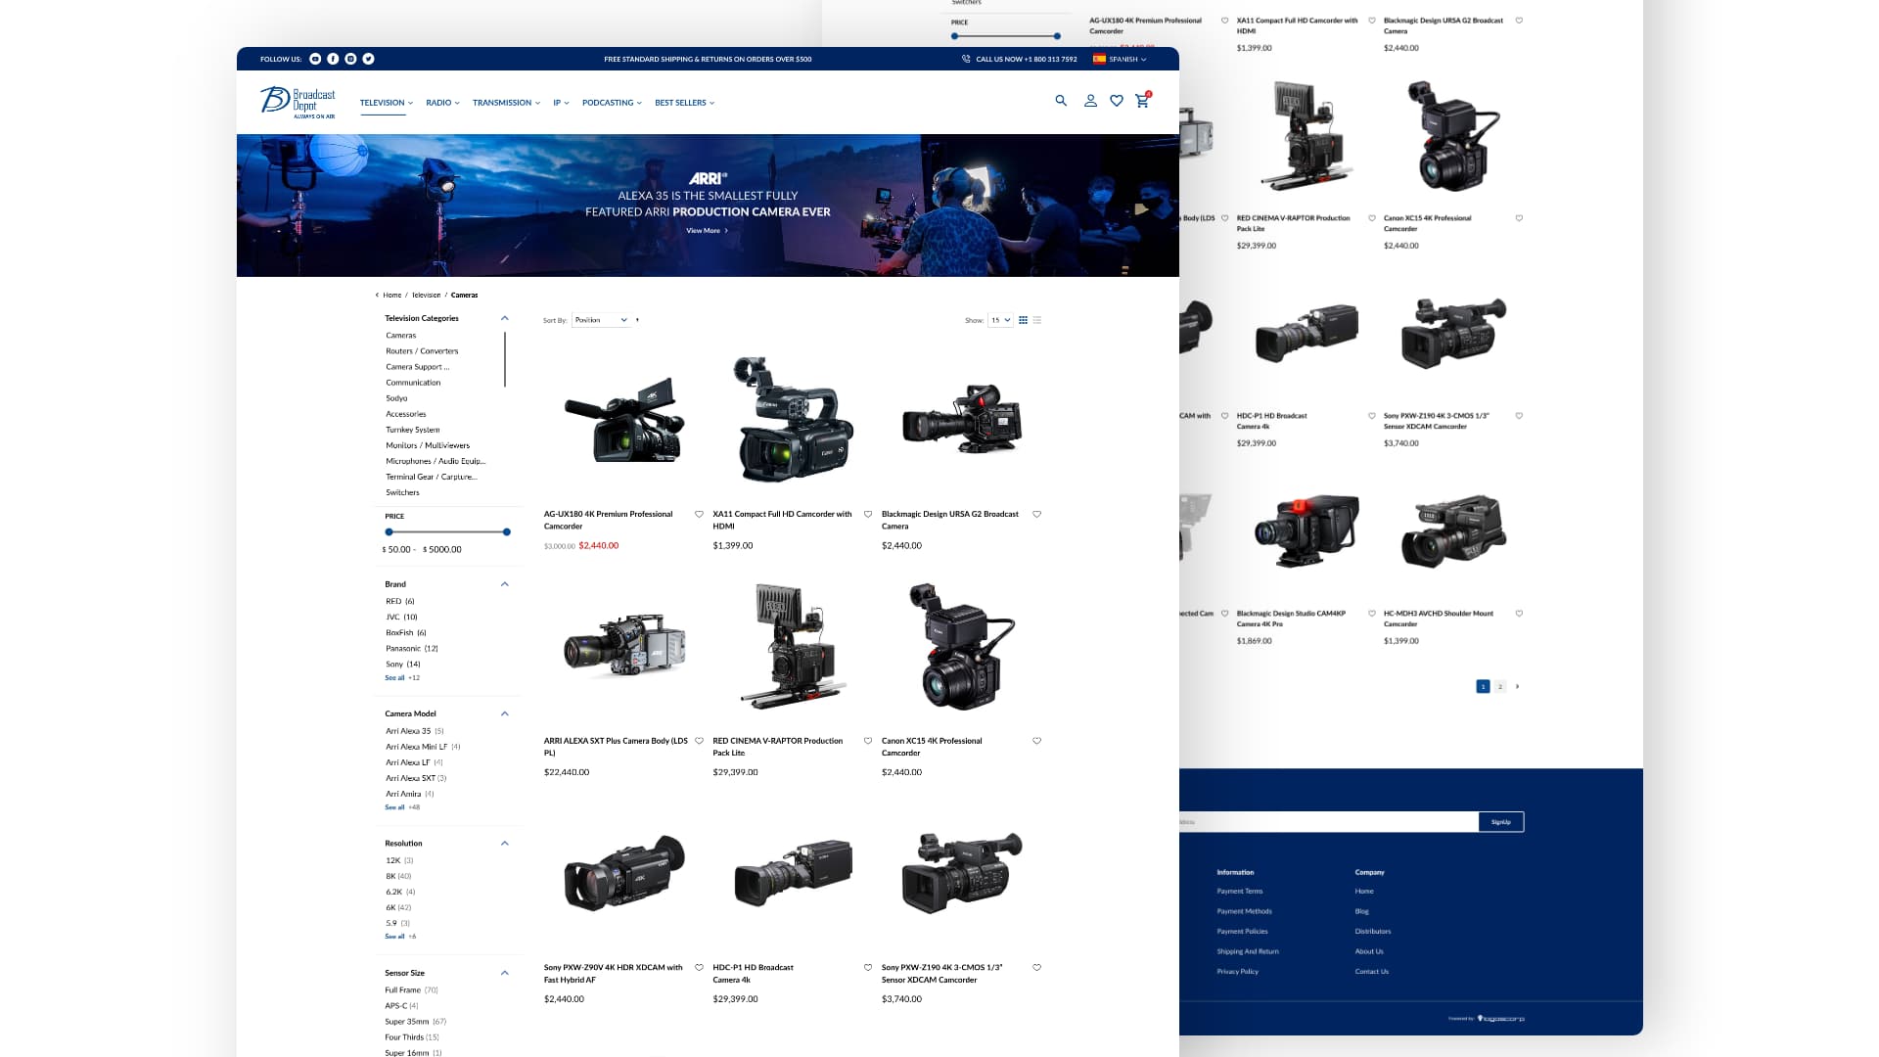Open the Transmission nav menu
Image resolution: width=1879 pixels, height=1057 pixels.
[506, 103]
